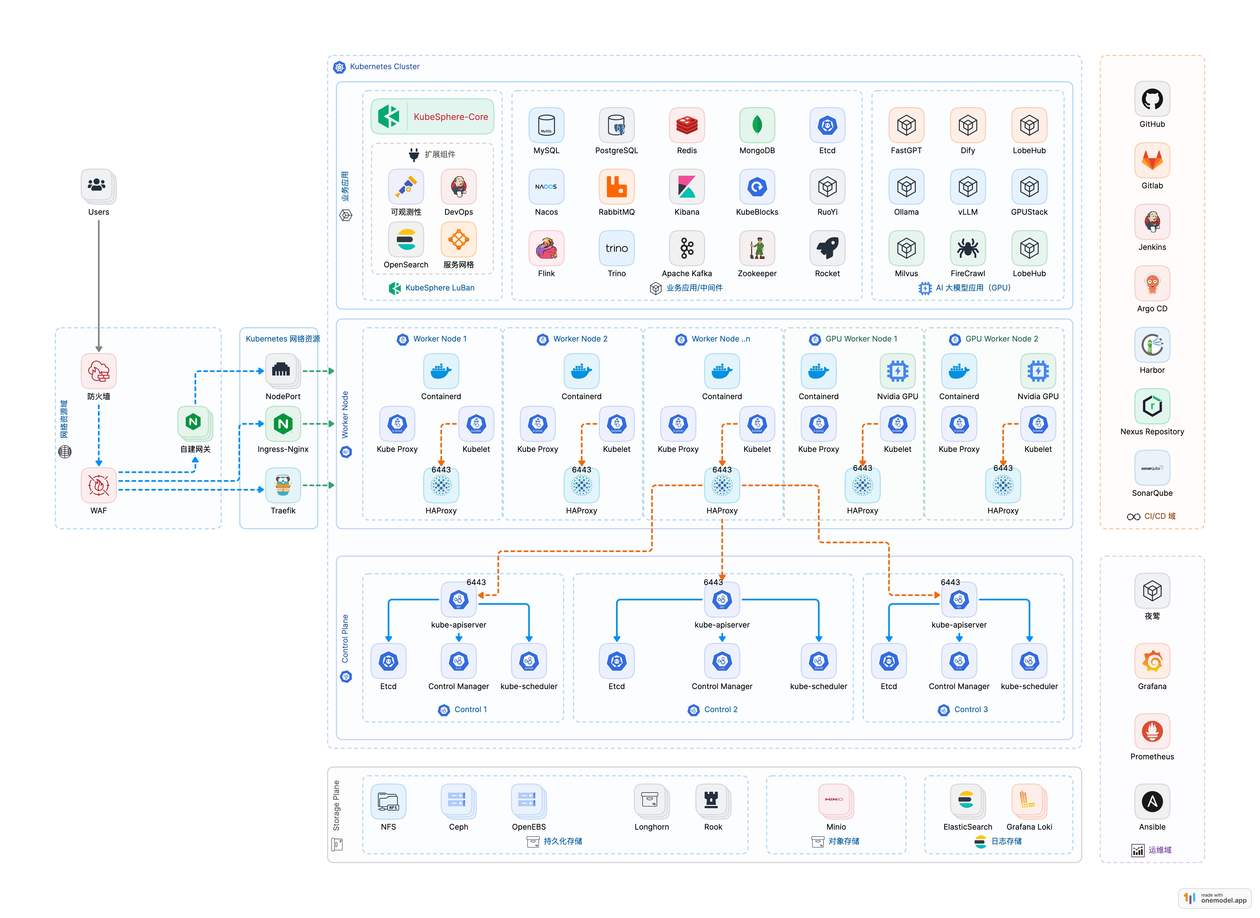The width and height of the screenshot is (1260, 918).
Task: Click the Ollama icon
Action: click(906, 186)
